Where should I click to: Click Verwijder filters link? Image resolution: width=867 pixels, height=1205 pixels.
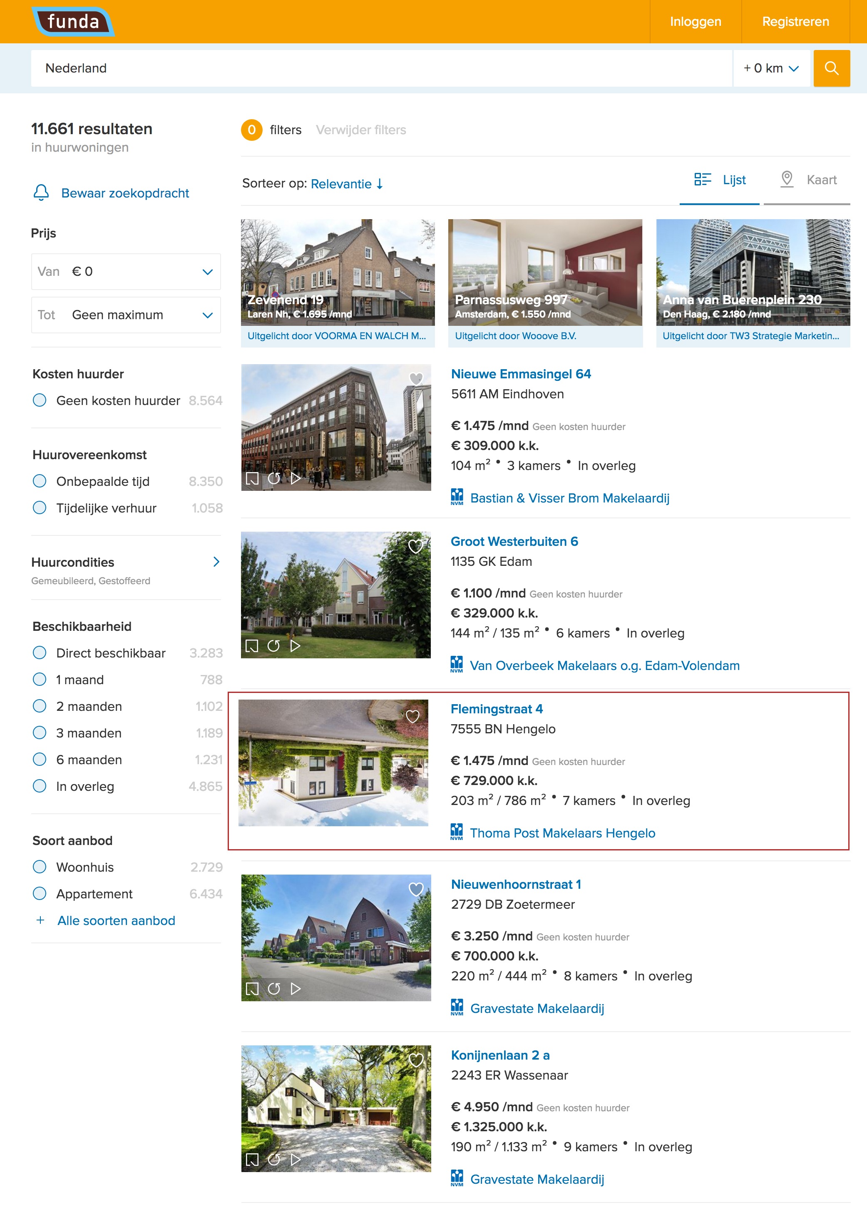pos(361,130)
